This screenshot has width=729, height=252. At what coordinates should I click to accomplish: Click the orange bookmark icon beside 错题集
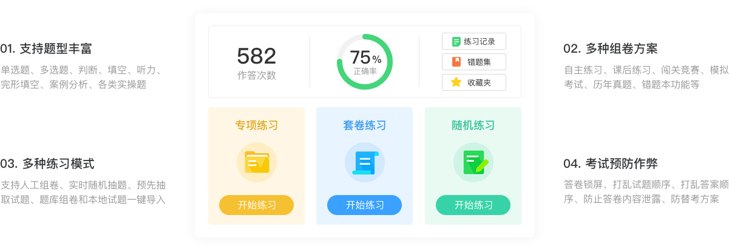[x=456, y=62]
